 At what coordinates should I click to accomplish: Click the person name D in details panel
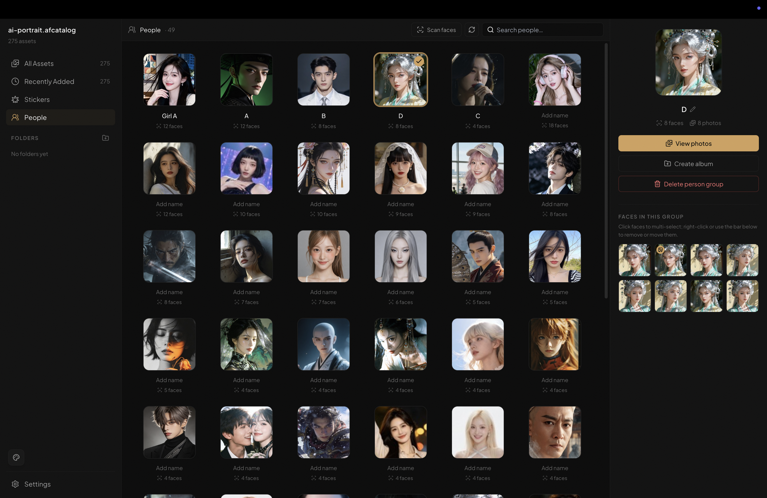point(684,110)
